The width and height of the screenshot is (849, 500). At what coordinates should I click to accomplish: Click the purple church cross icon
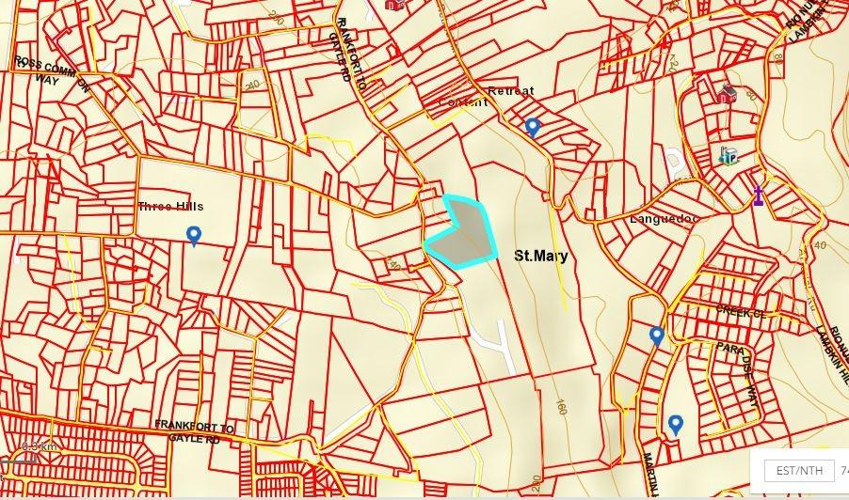(x=757, y=196)
